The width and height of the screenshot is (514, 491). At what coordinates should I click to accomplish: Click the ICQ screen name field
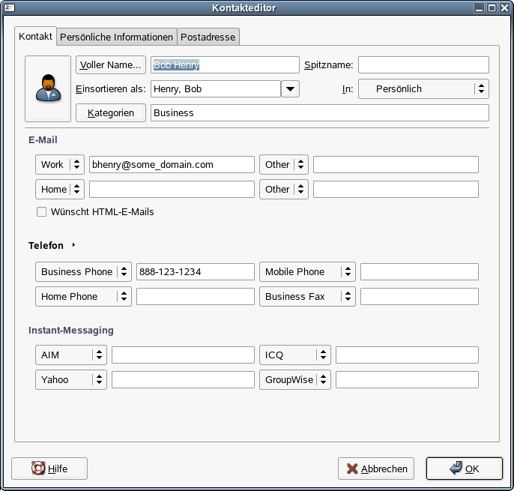tap(407, 355)
